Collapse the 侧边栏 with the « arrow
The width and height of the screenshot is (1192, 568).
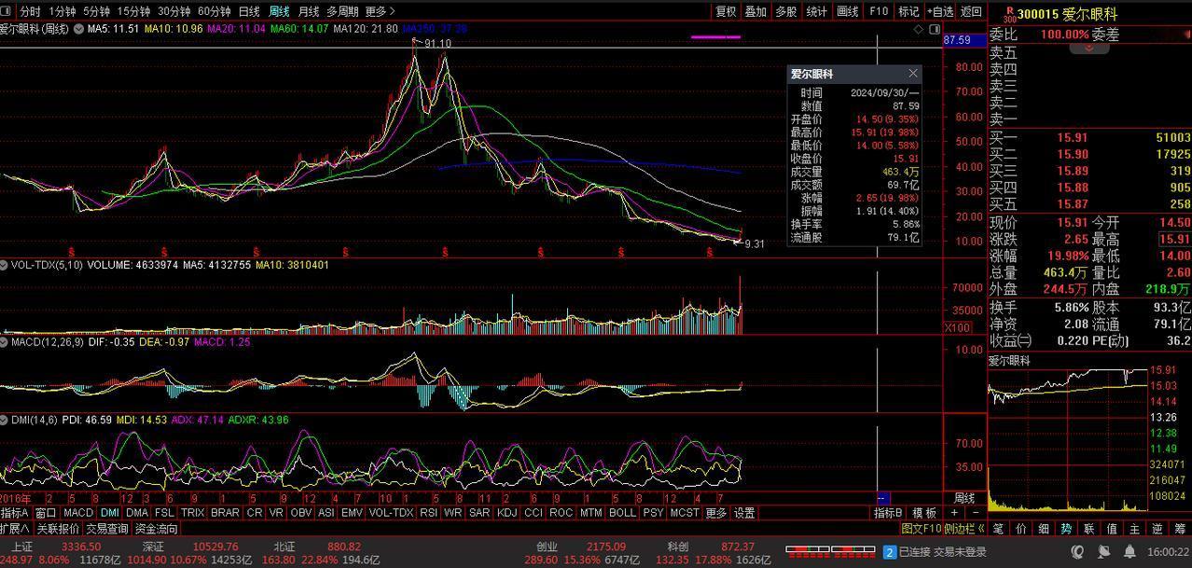point(981,529)
